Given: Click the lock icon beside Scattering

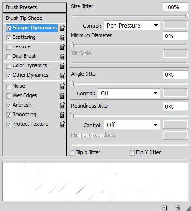Looking at the screenshot, I should (62, 37).
